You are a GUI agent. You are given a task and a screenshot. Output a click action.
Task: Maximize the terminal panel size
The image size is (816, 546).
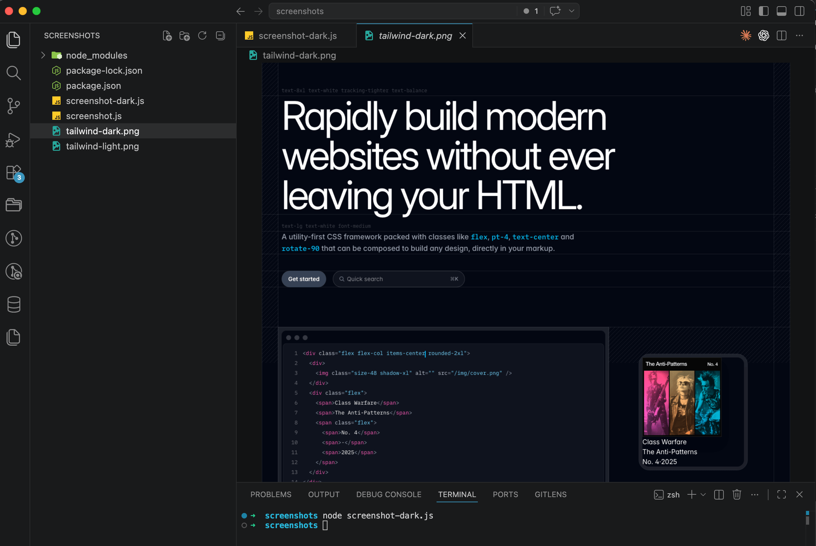pos(782,494)
